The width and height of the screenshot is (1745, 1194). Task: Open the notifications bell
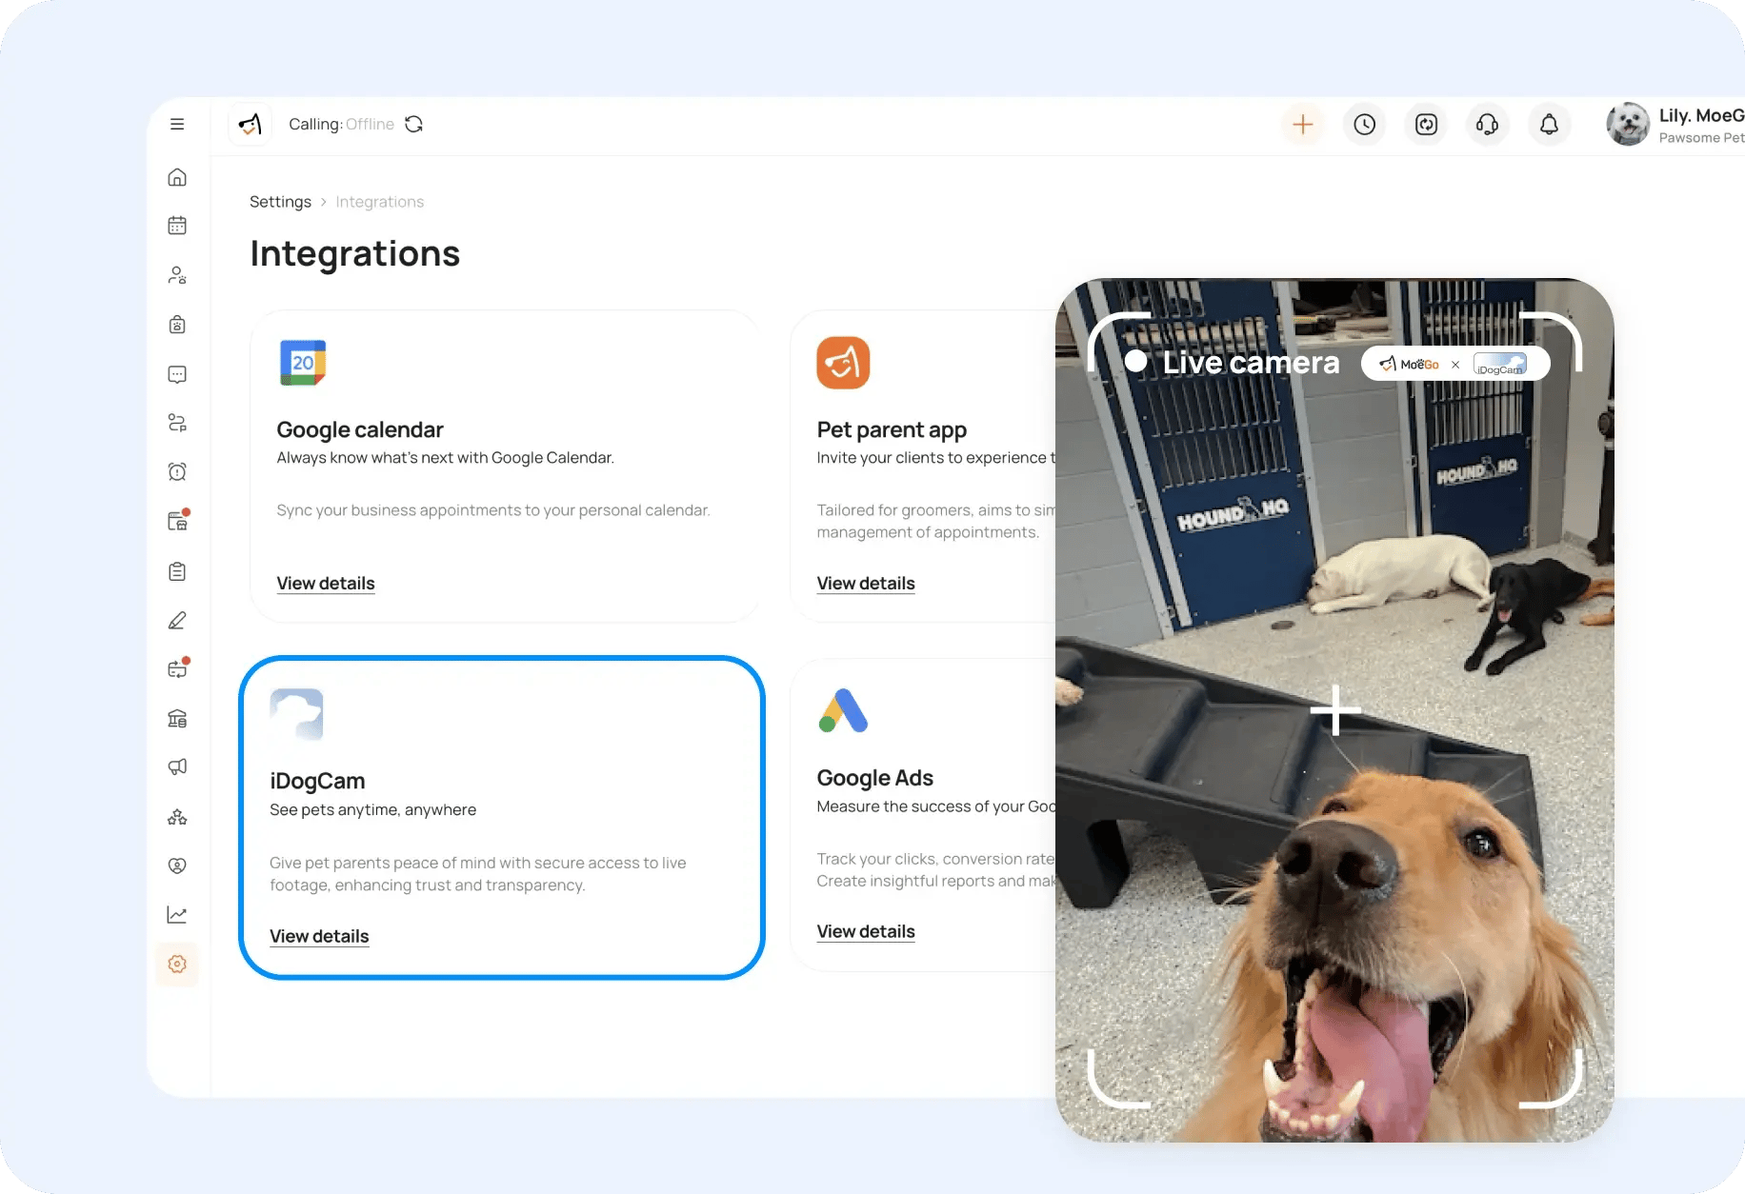point(1549,125)
